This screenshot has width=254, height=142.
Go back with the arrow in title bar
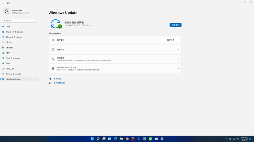pos(3,3)
